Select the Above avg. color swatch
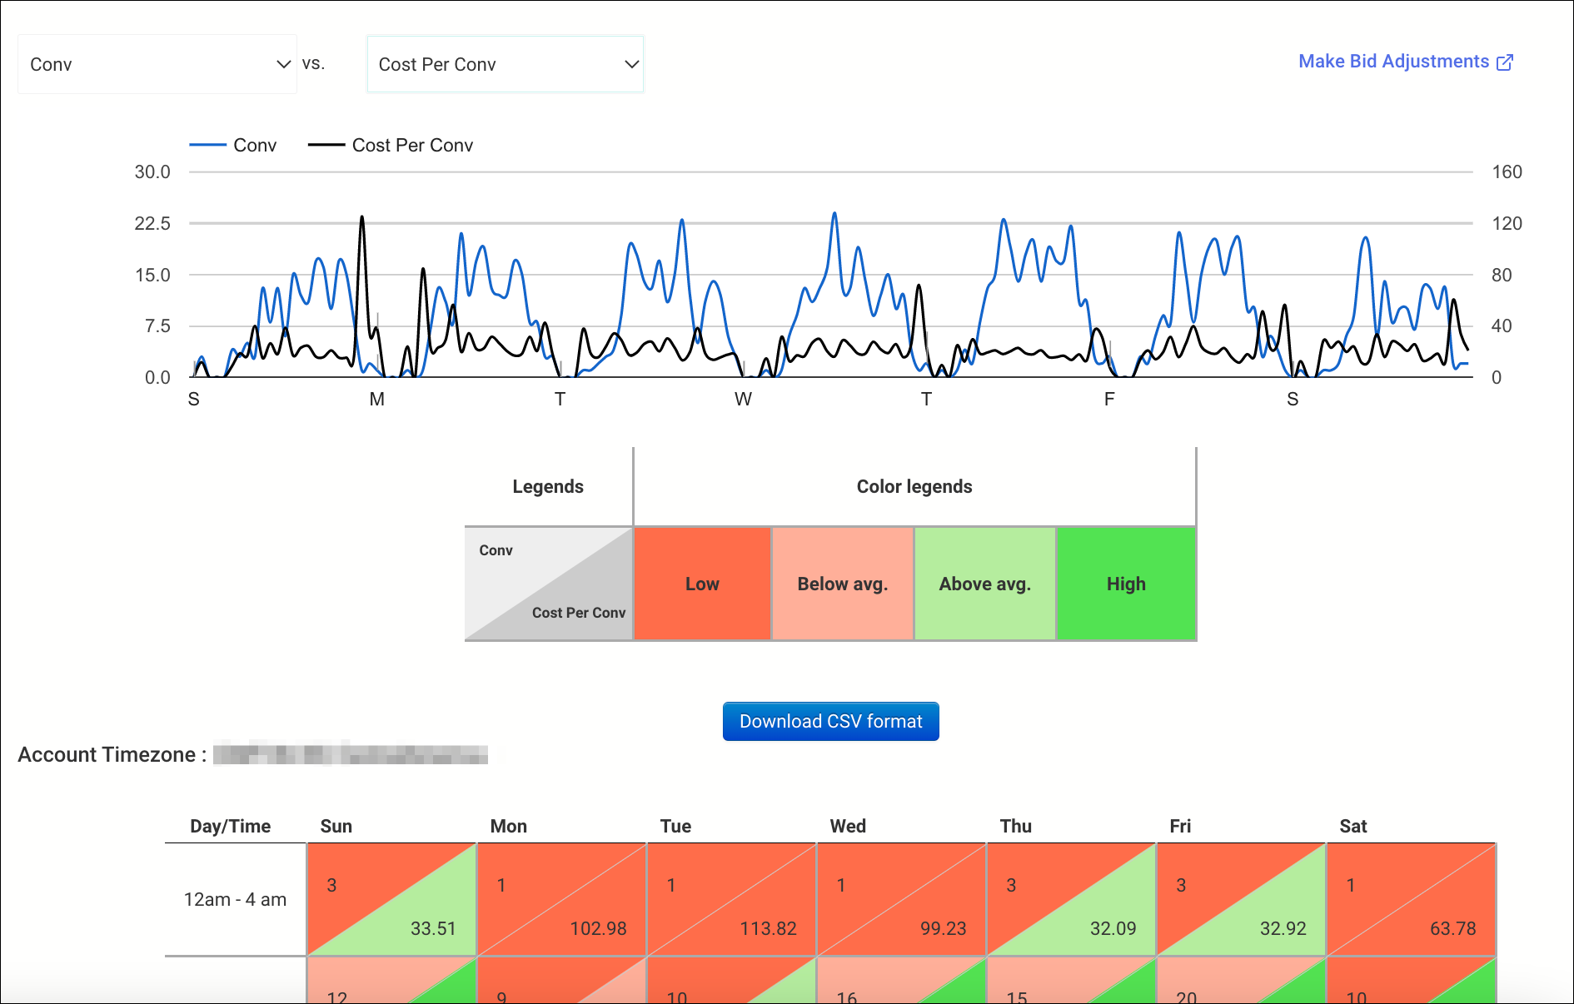The height and width of the screenshot is (1004, 1574). [x=985, y=584]
